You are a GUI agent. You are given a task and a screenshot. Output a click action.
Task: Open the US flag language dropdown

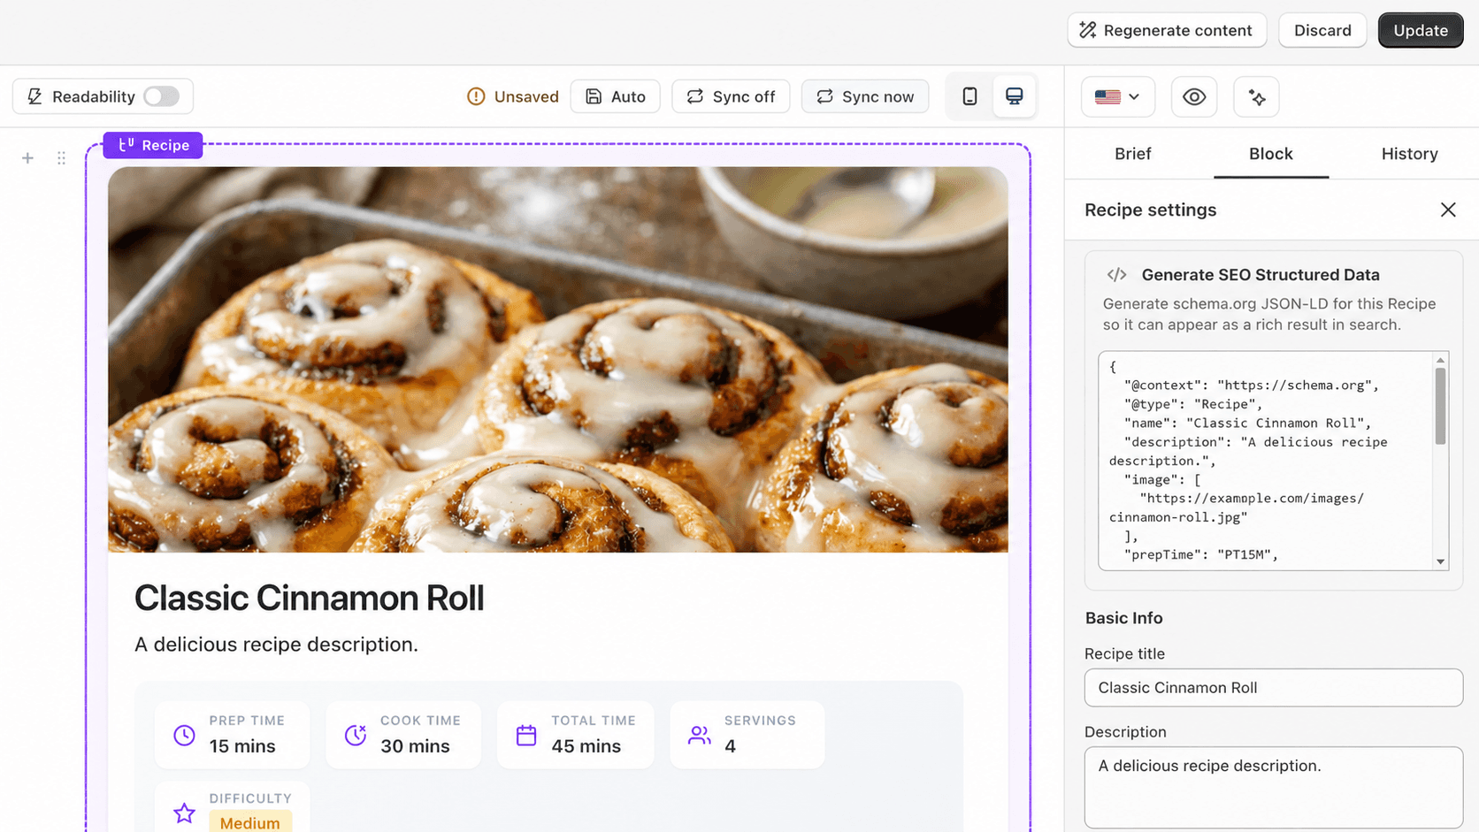[1117, 96]
